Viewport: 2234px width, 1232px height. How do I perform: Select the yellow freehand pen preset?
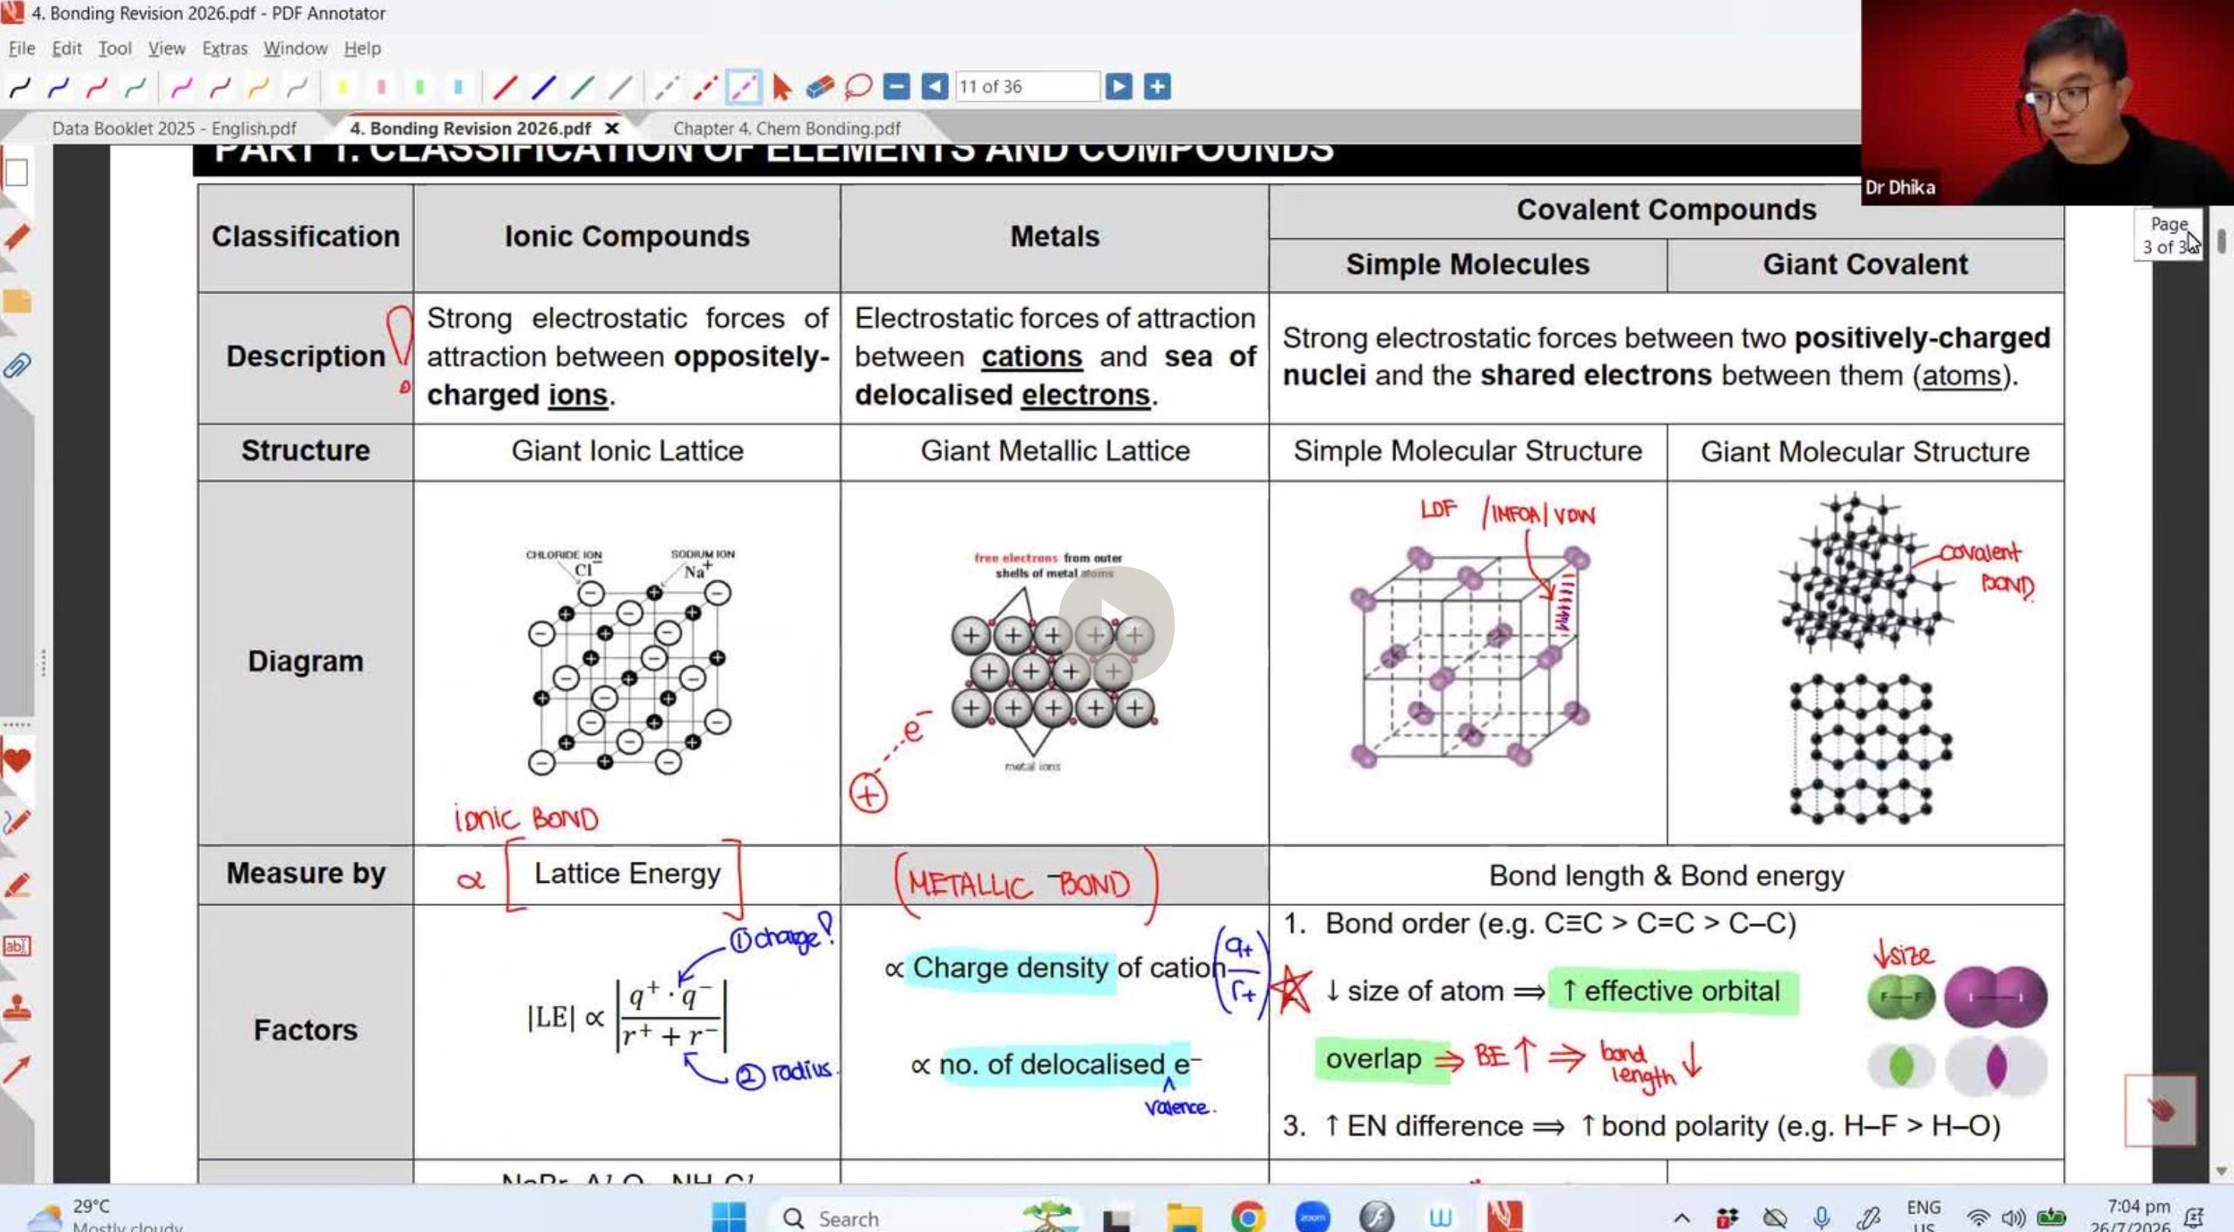pyautogui.click(x=258, y=87)
